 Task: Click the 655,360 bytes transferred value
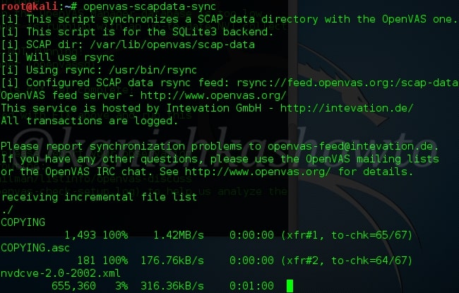73,286
